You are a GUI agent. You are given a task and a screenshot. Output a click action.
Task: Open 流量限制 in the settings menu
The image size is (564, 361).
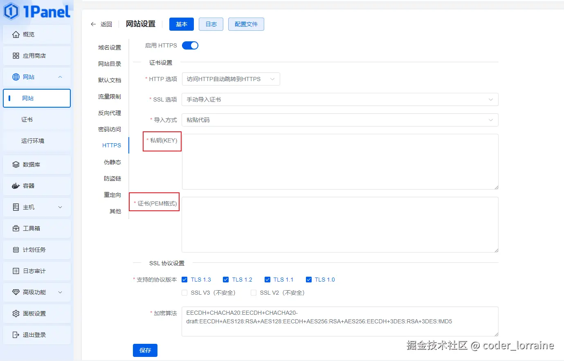(110, 97)
